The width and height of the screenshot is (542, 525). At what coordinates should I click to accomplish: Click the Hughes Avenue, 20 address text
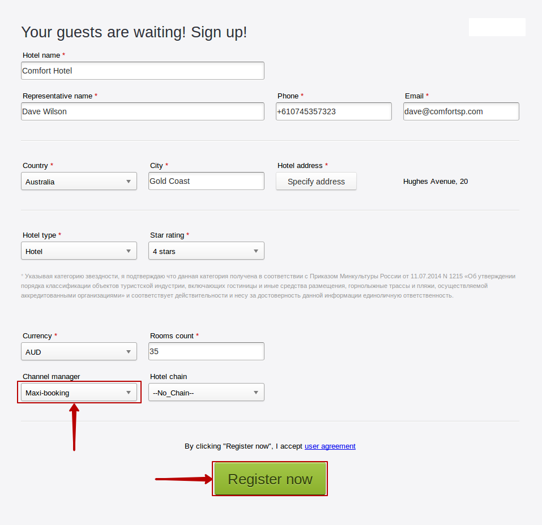click(x=435, y=182)
